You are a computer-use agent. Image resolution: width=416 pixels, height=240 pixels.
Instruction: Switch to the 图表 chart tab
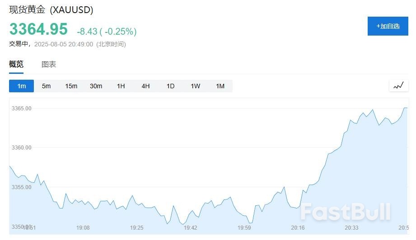(49, 64)
